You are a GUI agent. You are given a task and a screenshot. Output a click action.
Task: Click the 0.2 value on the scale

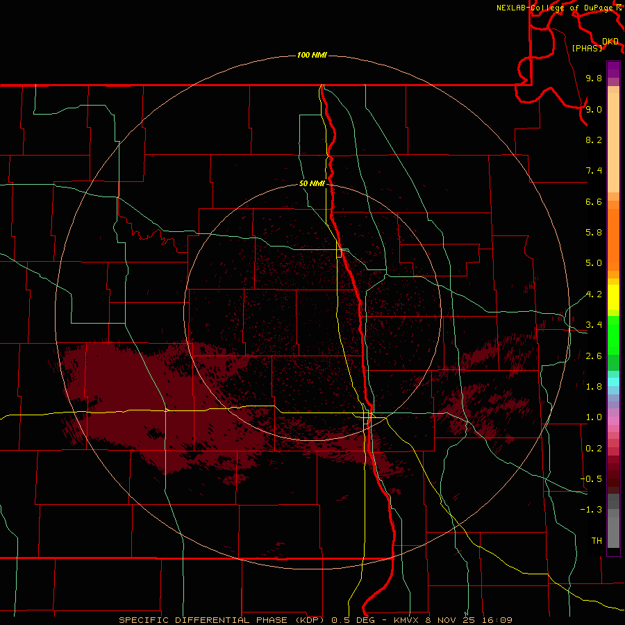594,449
